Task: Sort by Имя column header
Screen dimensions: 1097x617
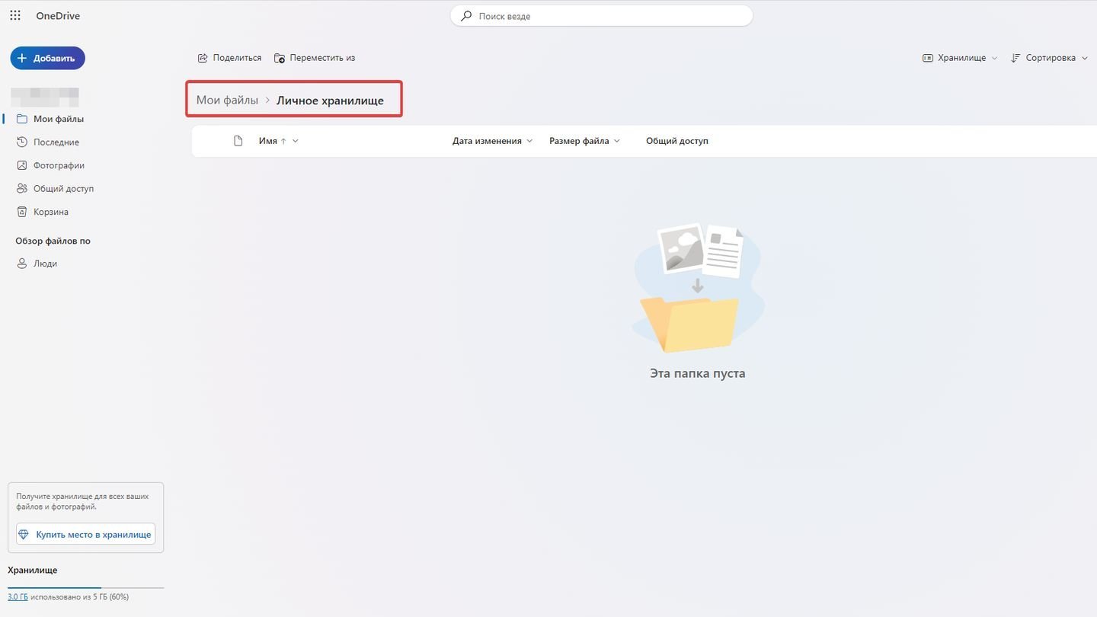Action: coord(278,141)
